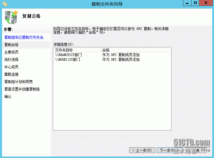
Task: Select the 集散连接 step
Action: (x=11, y=74)
